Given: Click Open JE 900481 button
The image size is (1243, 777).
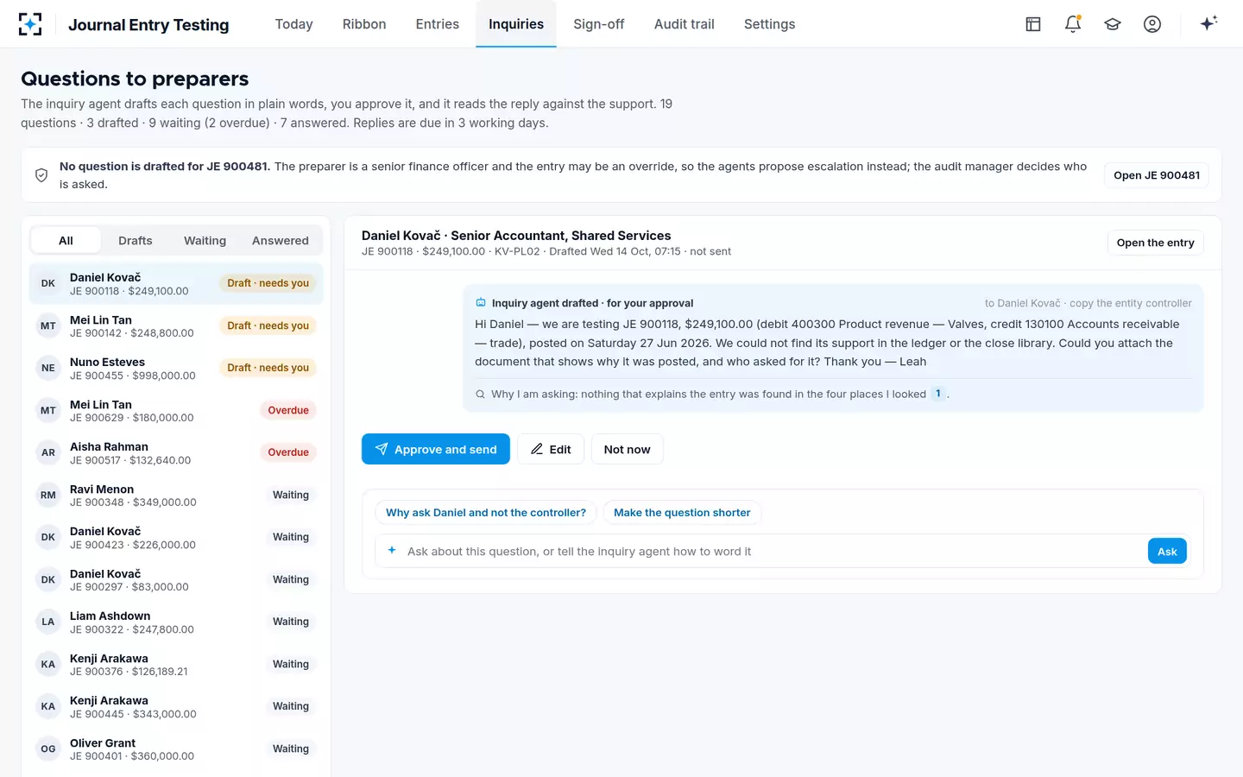Looking at the screenshot, I should pyautogui.click(x=1157, y=175).
